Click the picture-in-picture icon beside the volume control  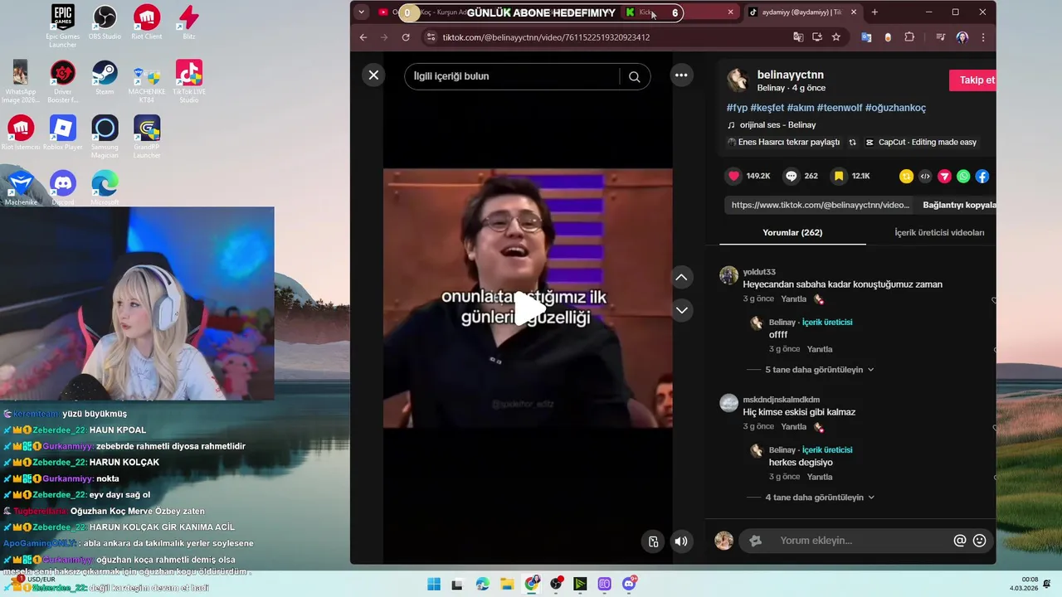(654, 541)
